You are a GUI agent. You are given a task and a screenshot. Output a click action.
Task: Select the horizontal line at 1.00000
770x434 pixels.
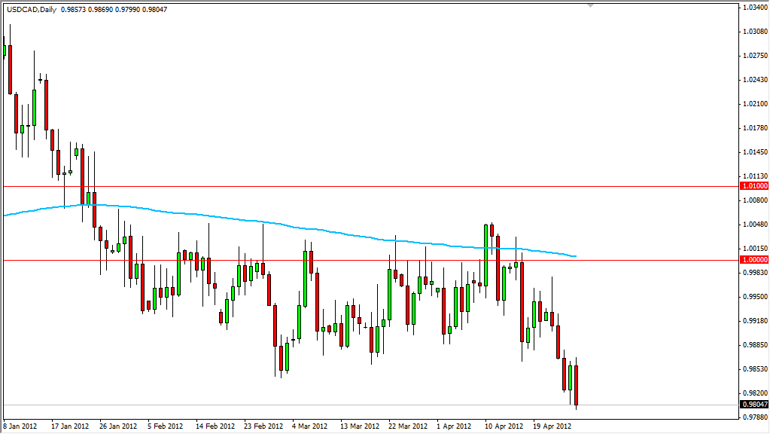click(339, 260)
